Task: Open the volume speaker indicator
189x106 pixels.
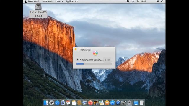Action: (158, 1)
